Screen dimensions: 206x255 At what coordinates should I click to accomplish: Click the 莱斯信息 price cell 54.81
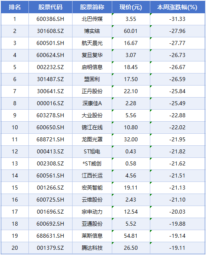pos(131,236)
